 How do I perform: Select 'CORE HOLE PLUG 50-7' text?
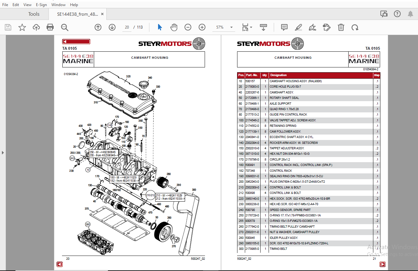[x=285, y=87]
